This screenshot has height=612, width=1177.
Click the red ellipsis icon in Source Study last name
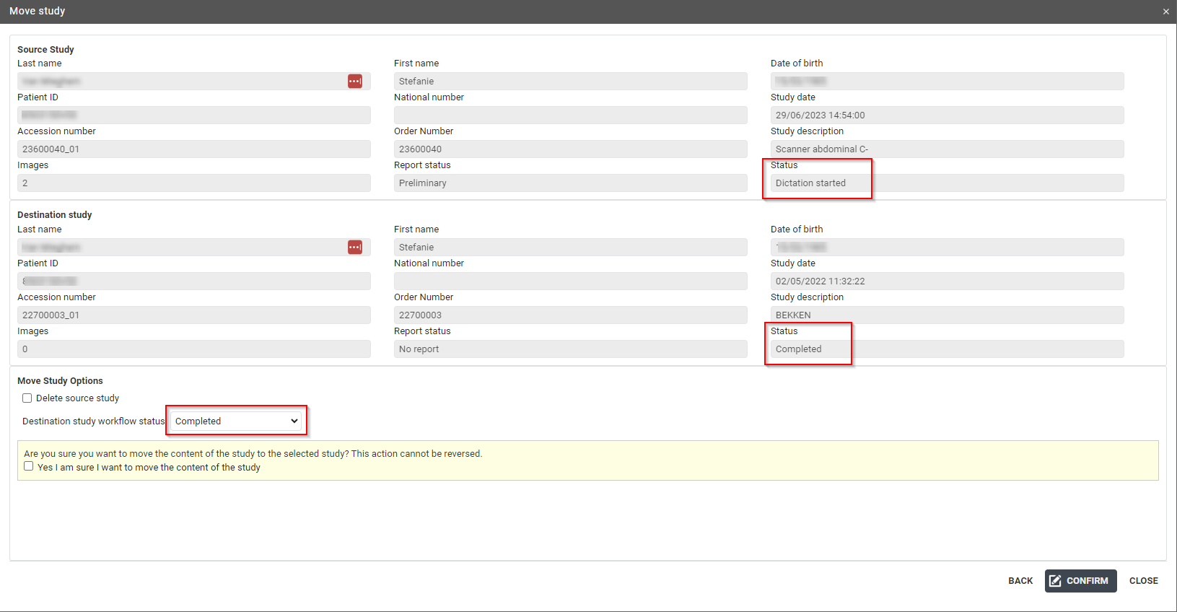click(x=355, y=82)
